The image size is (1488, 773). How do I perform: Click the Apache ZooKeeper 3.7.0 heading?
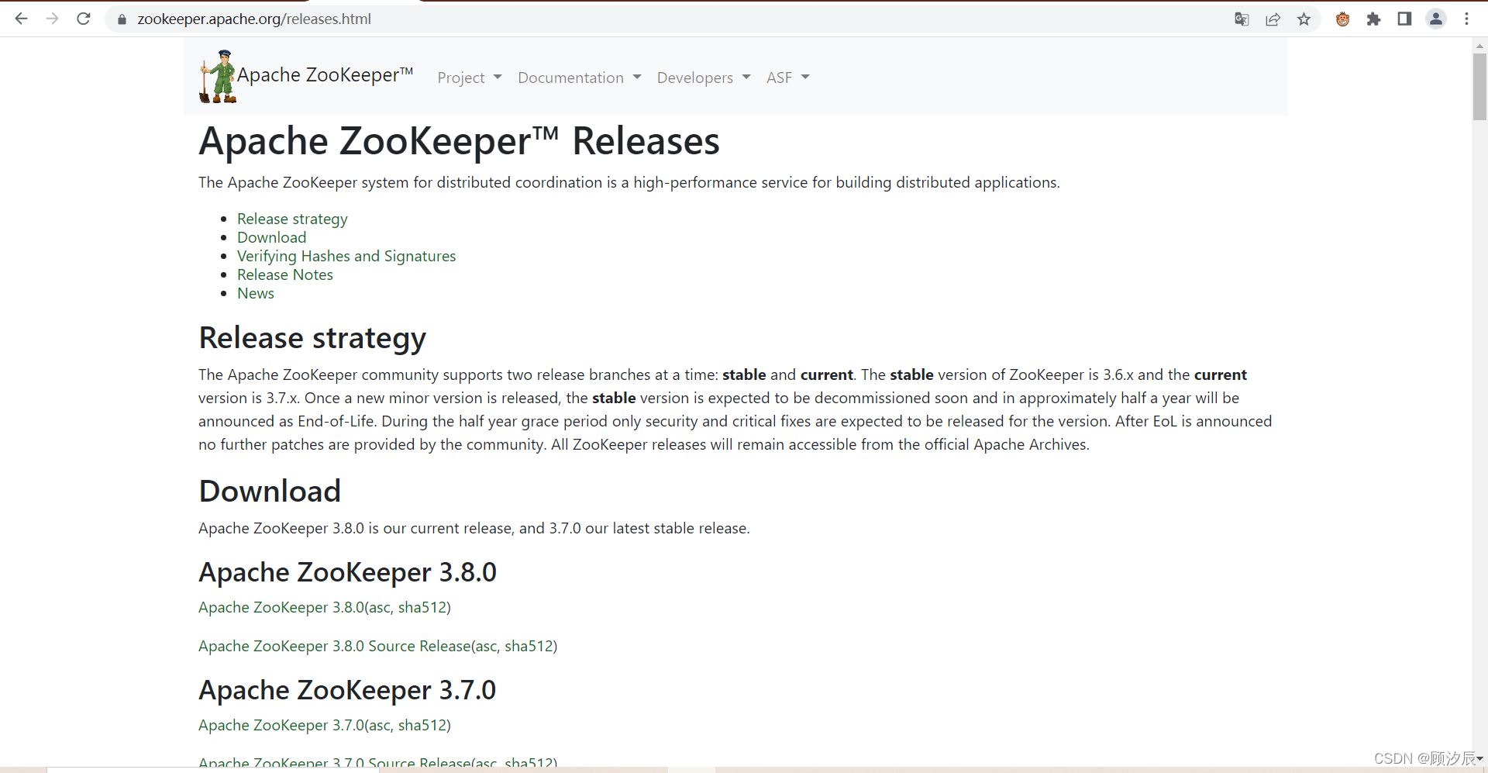click(x=347, y=691)
